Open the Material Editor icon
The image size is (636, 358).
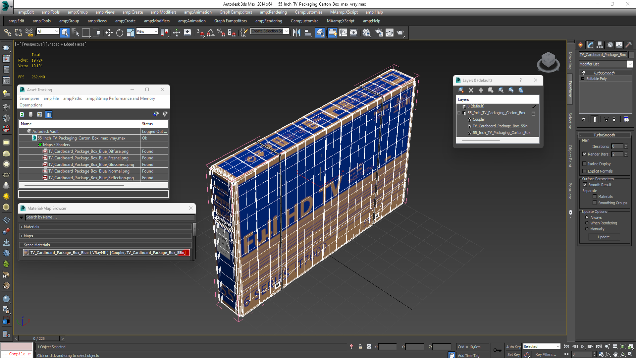(x=366, y=32)
